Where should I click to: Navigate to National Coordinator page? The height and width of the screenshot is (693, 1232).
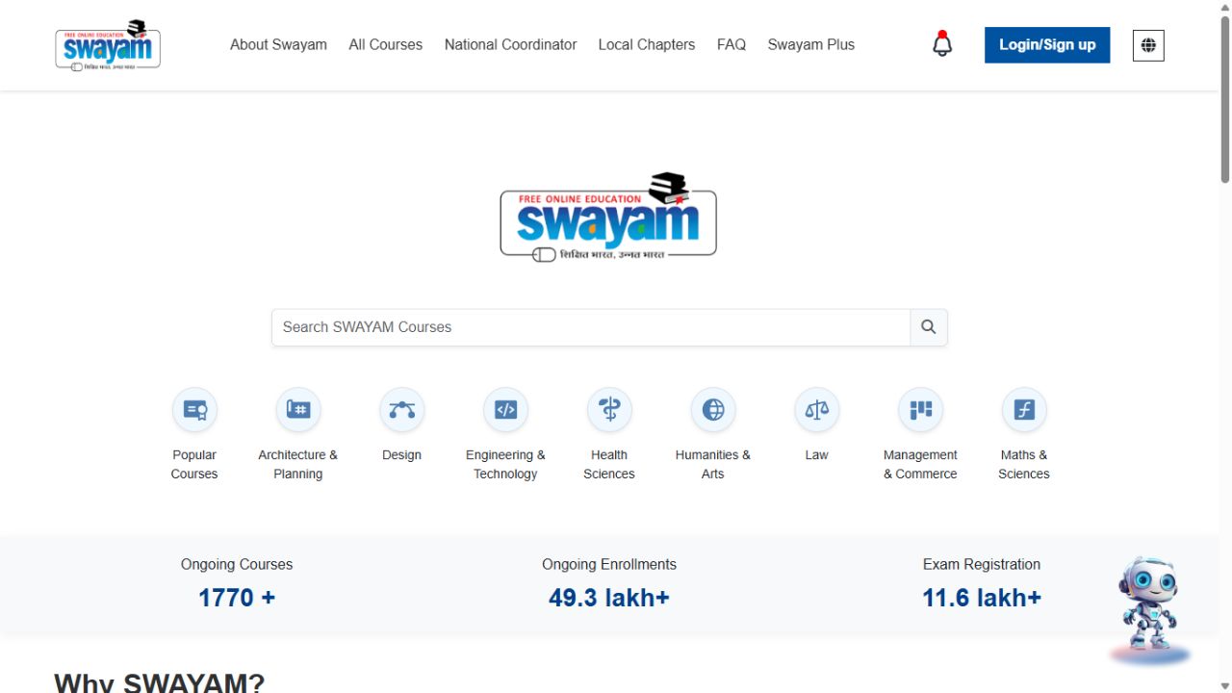(510, 44)
